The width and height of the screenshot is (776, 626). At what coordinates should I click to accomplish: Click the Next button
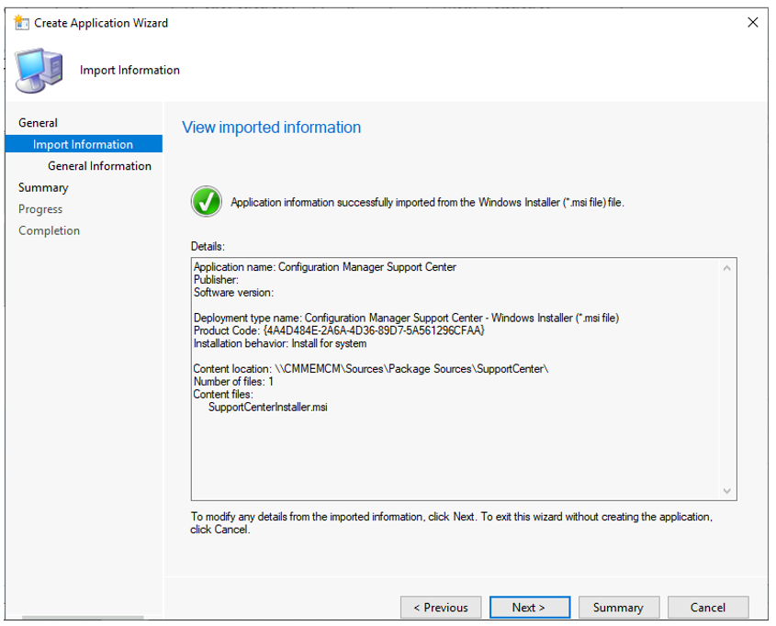[x=530, y=608]
